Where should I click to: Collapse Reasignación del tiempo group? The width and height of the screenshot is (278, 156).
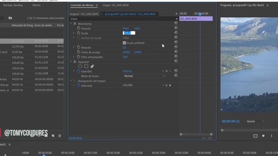point(71,81)
